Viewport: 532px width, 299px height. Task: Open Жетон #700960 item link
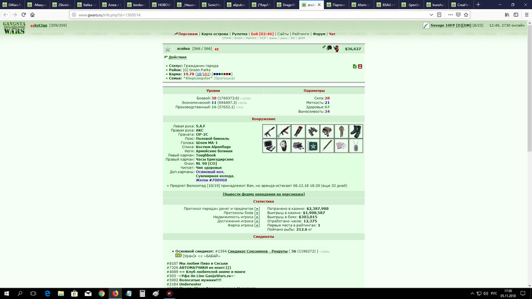pyautogui.click(x=211, y=180)
